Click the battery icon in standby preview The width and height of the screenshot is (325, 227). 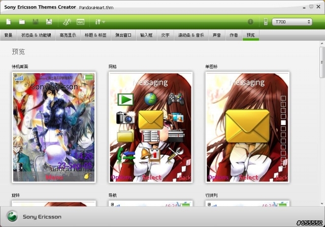(88, 77)
